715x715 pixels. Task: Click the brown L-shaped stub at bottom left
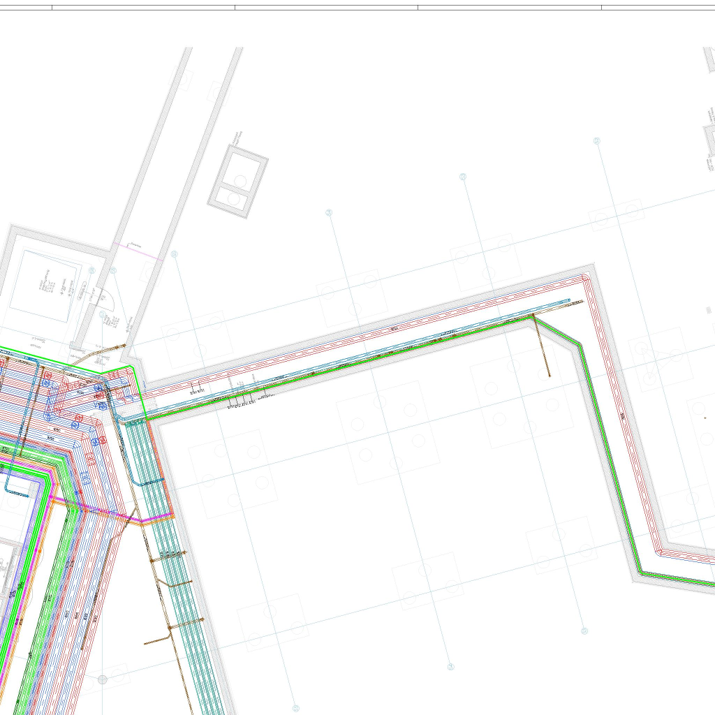(x=158, y=639)
